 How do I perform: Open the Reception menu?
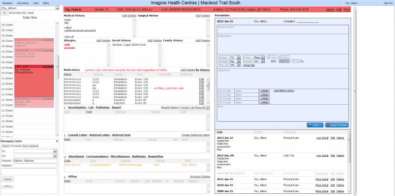click(7, 3)
